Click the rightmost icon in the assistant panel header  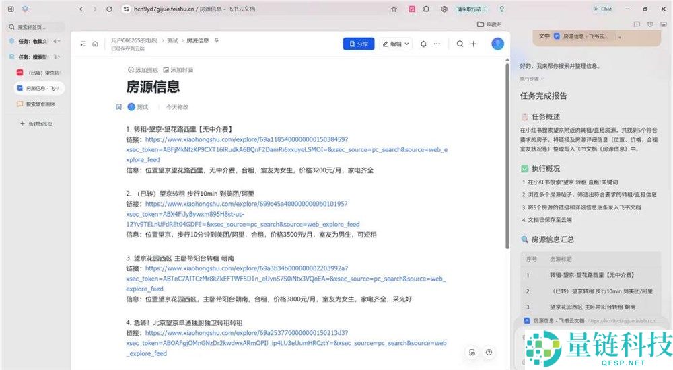(663, 24)
